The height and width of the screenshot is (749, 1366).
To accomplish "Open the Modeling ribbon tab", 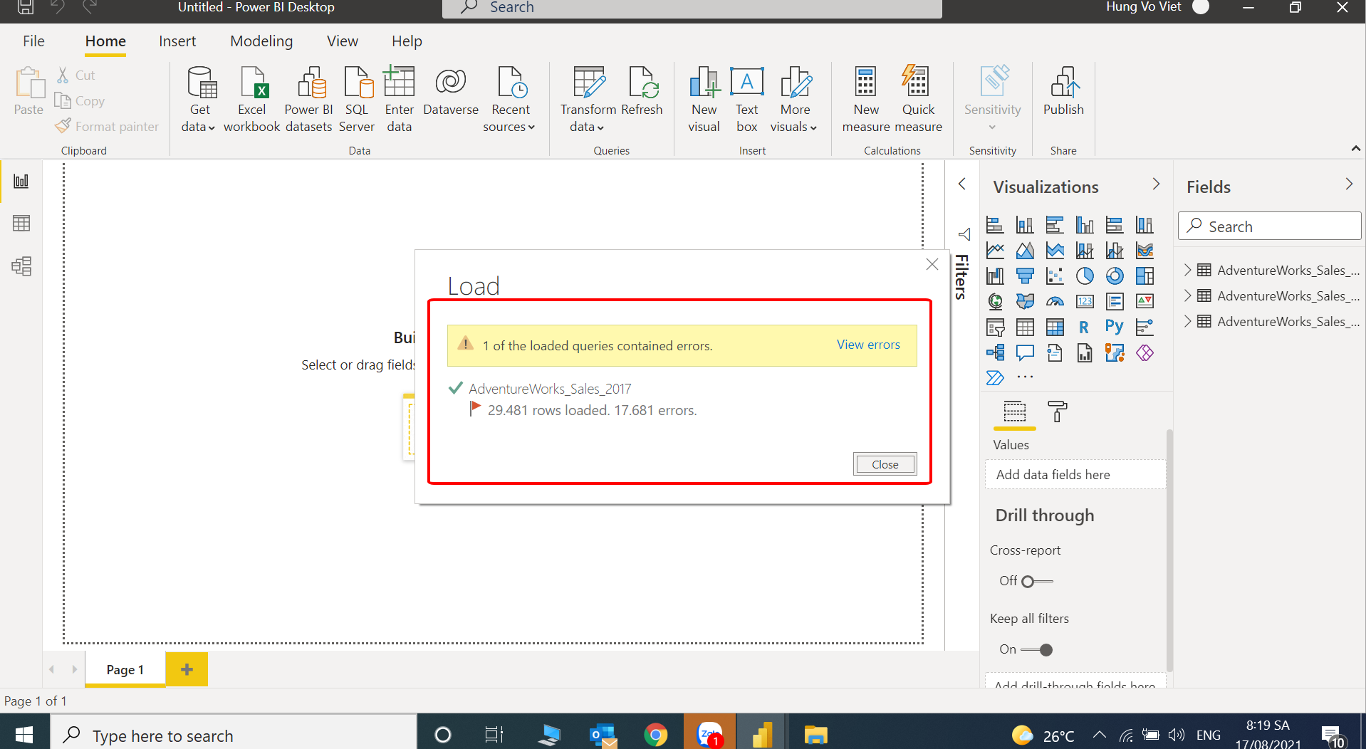I will point(261,41).
